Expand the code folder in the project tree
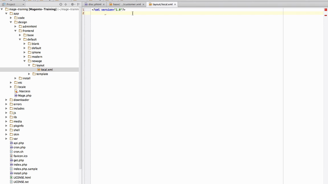328x184 pixels. pos(11,18)
